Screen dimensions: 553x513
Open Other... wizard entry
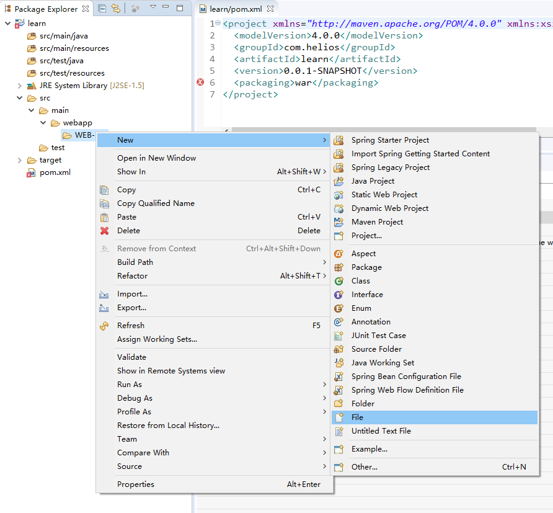(435, 467)
